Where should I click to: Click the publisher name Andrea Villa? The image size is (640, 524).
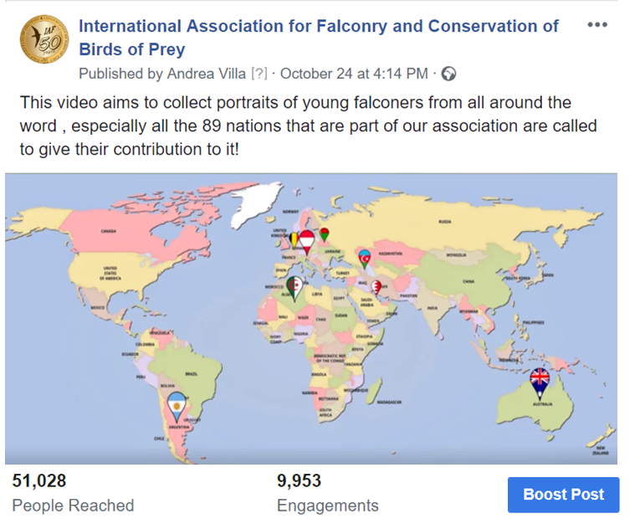[206, 74]
